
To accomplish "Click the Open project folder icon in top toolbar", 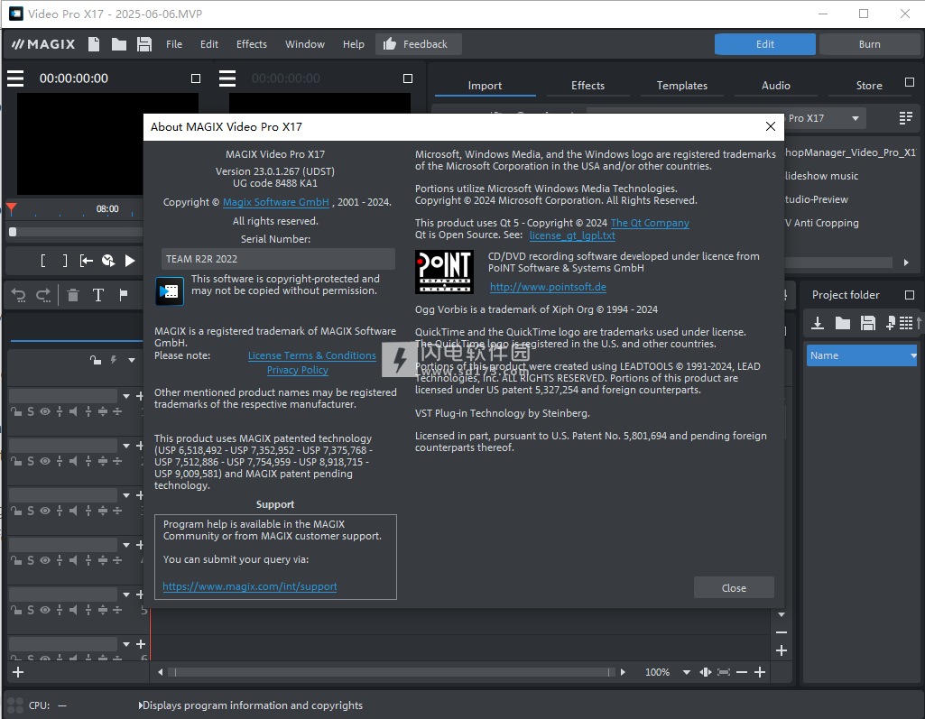I will click(119, 44).
